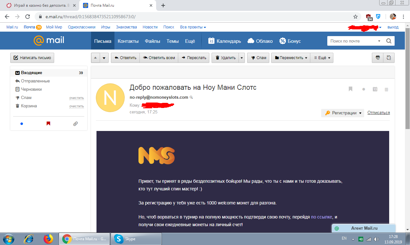Screen dimensions: 410x245
Task: Click the Бонус percent badge icon
Action: [x=282, y=41]
